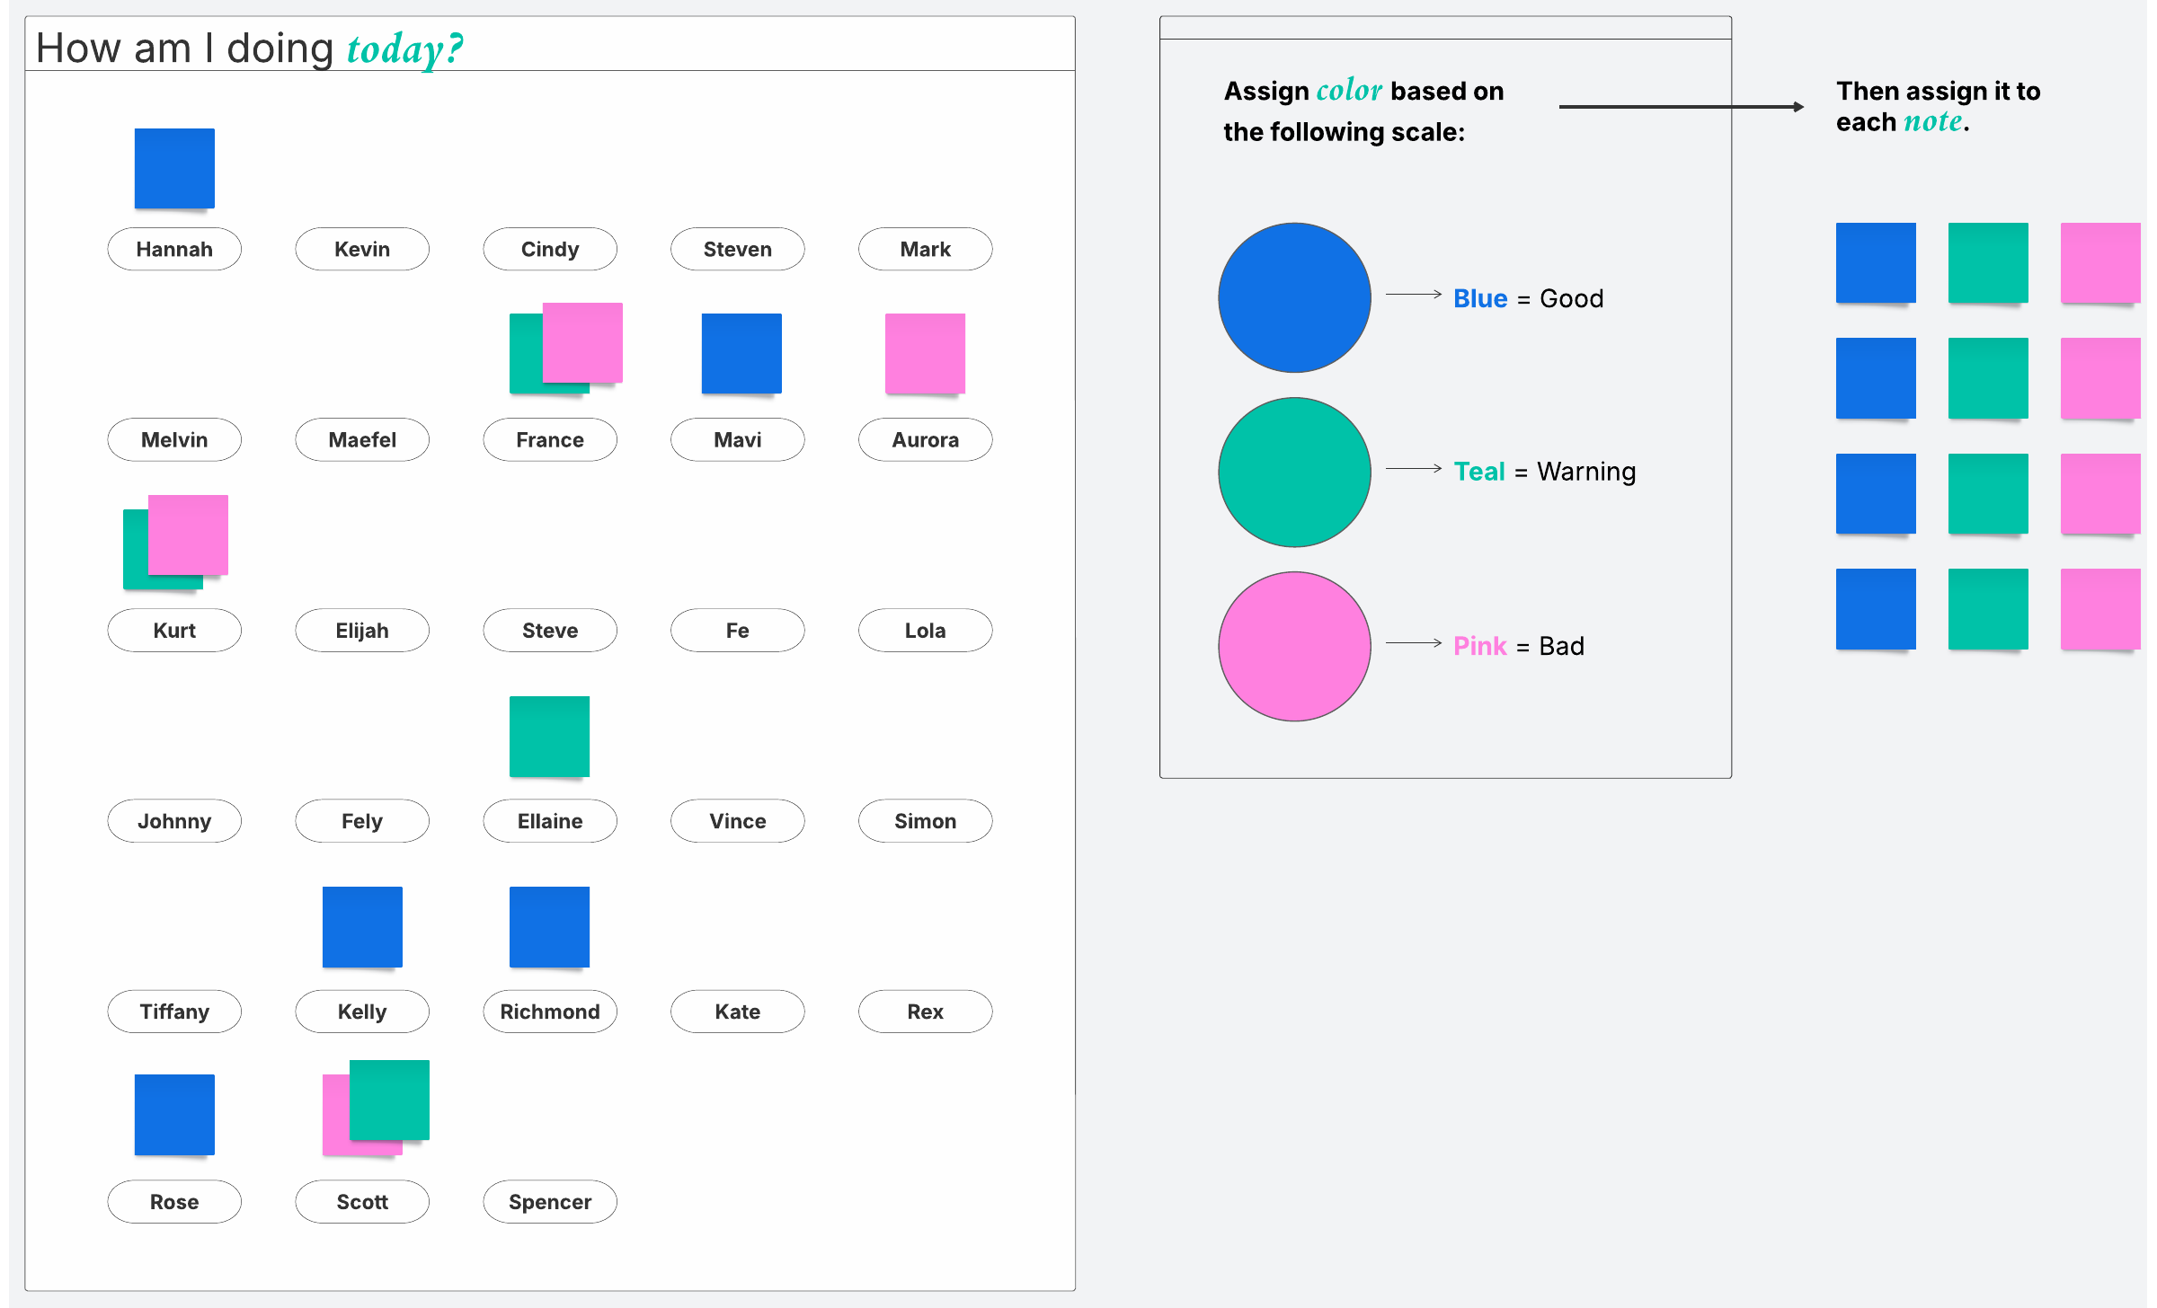Viewport: 2157px width, 1308px height.
Task: Select the teal note above Scott
Action: (389, 1100)
